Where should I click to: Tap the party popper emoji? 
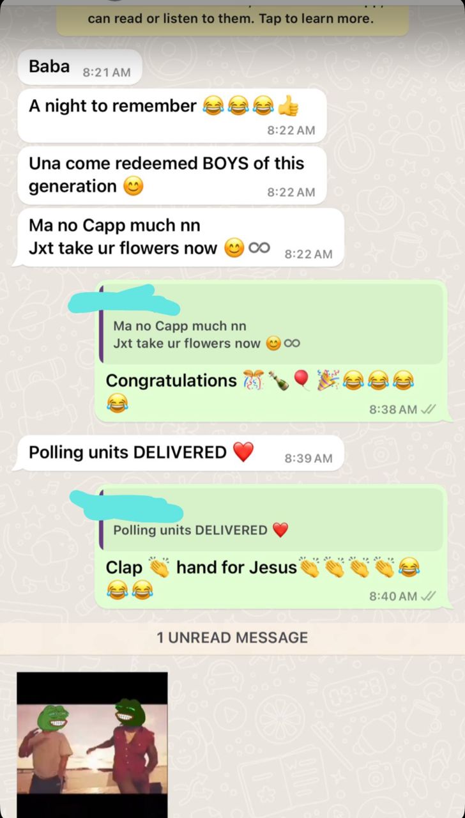pos(329,381)
